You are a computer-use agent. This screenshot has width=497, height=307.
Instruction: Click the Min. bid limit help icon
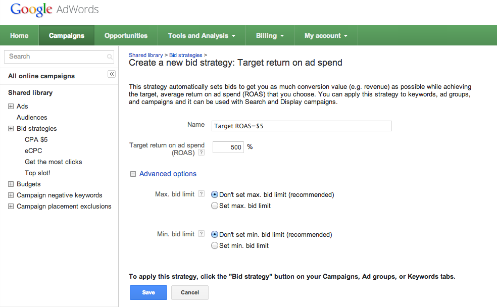coord(201,234)
